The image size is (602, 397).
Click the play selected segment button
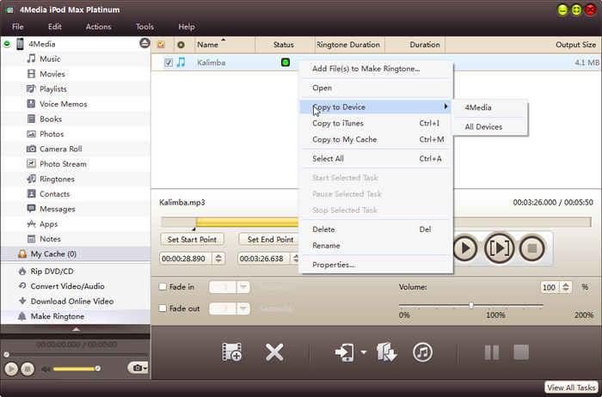pos(499,249)
